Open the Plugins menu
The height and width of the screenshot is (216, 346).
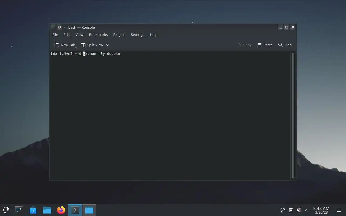[x=119, y=35]
